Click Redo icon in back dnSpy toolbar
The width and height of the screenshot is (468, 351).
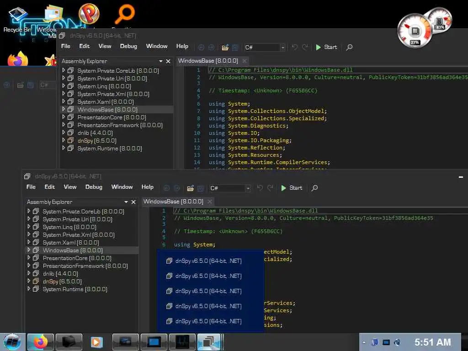(x=305, y=47)
